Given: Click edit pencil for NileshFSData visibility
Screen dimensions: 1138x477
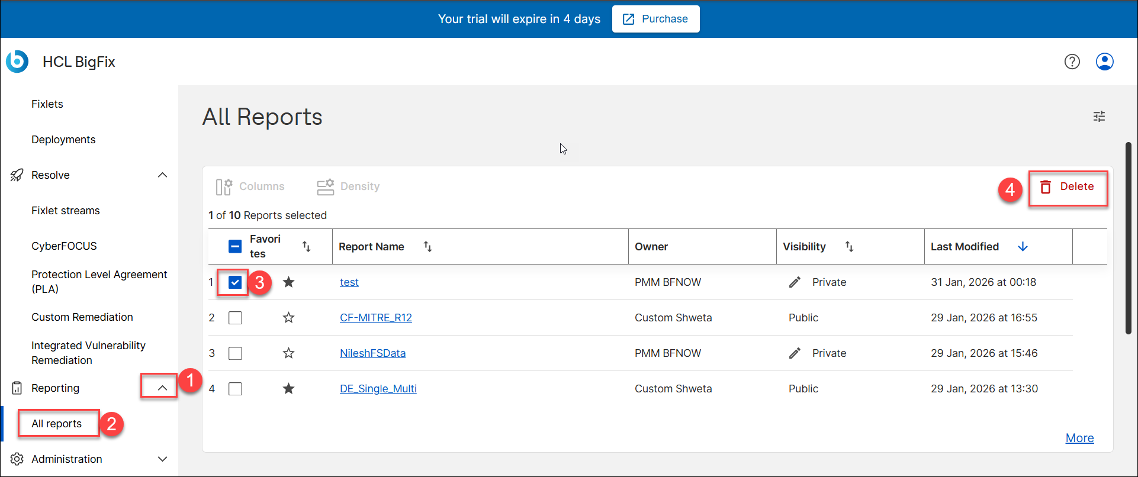Looking at the screenshot, I should pyautogui.click(x=795, y=353).
